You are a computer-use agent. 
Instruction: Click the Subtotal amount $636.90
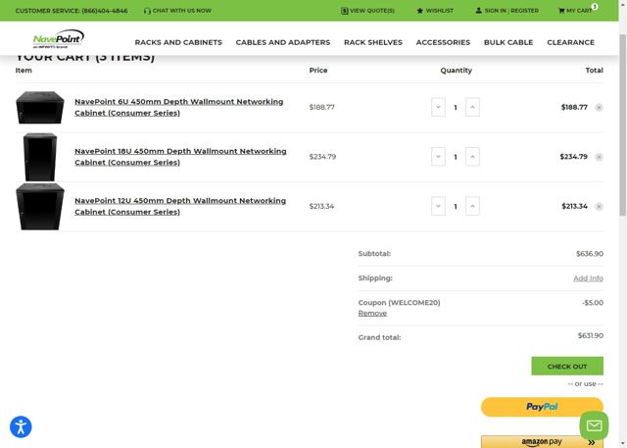coord(590,254)
